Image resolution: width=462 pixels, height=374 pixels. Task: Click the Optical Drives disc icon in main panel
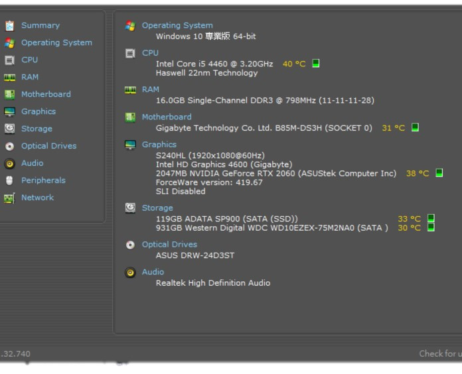click(x=130, y=245)
